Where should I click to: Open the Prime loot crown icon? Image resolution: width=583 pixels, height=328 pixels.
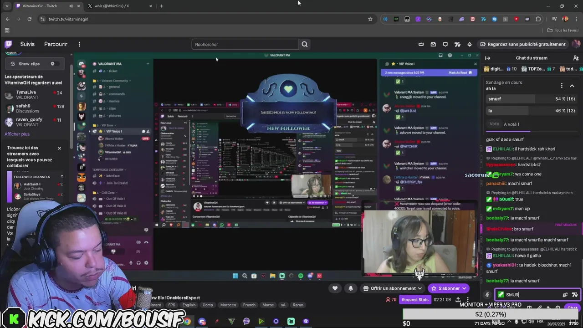click(x=421, y=44)
